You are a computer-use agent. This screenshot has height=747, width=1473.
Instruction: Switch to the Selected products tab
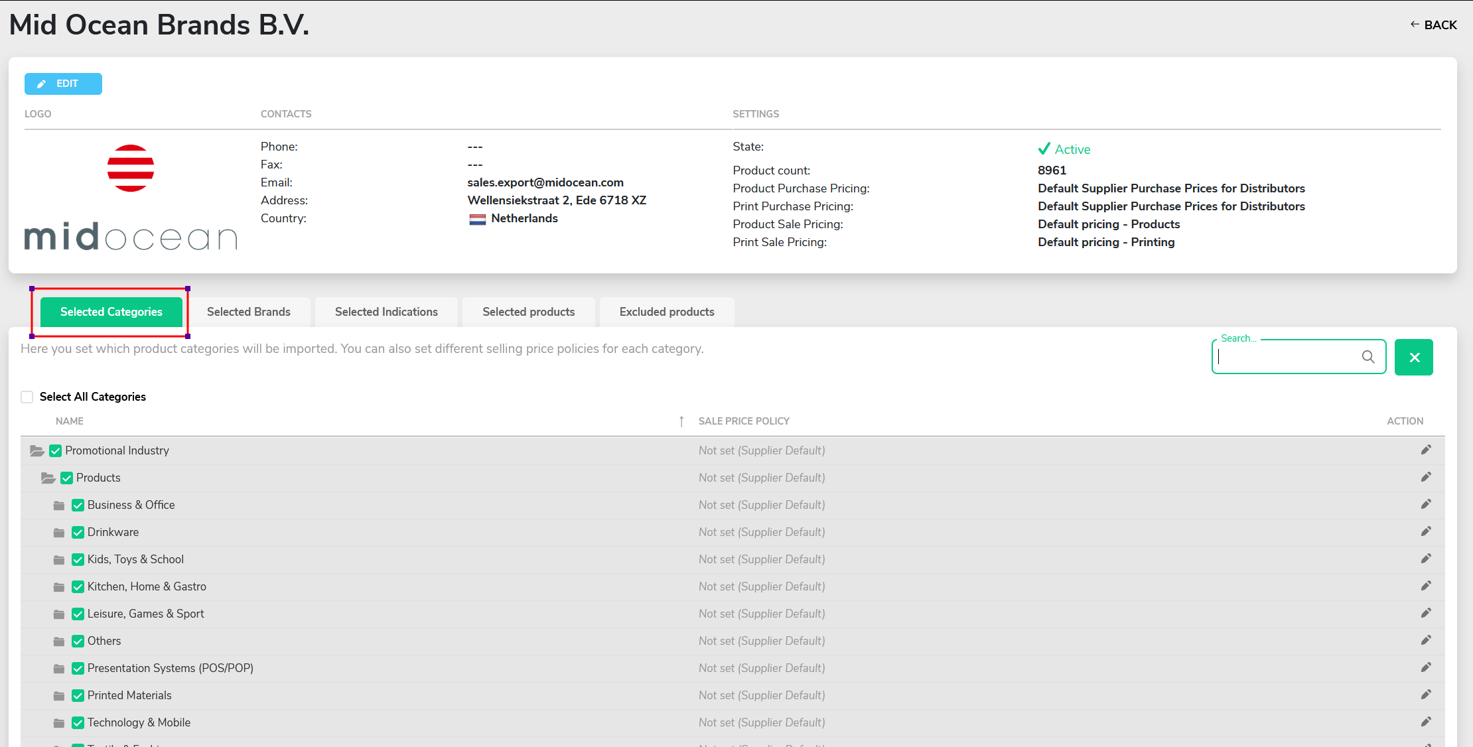click(x=529, y=312)
